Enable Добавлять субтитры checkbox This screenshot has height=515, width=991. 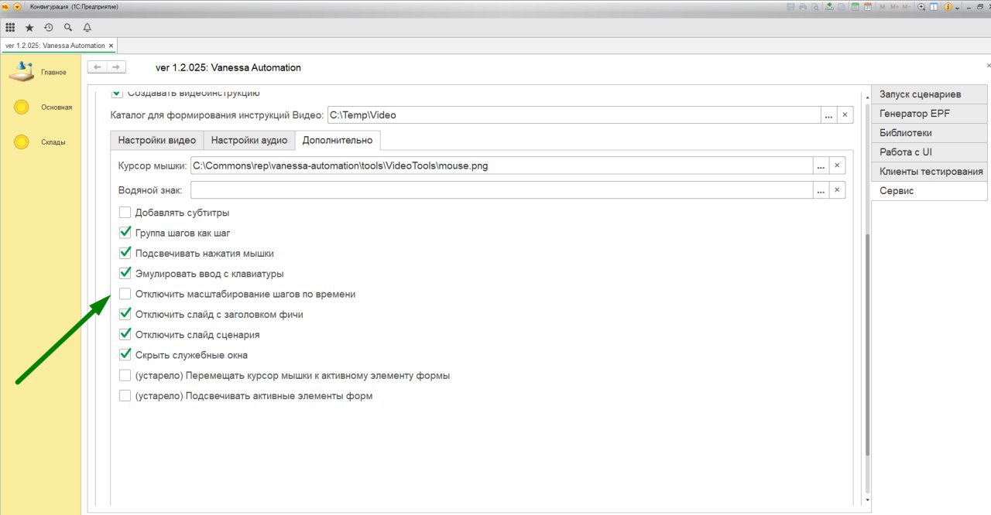[125, 213]
